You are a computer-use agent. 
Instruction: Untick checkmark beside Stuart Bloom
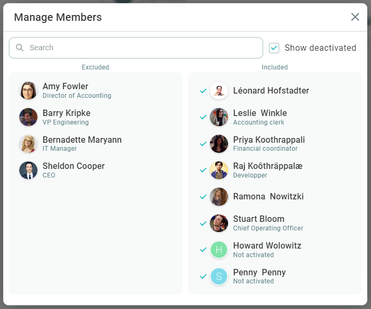[203, 223]
